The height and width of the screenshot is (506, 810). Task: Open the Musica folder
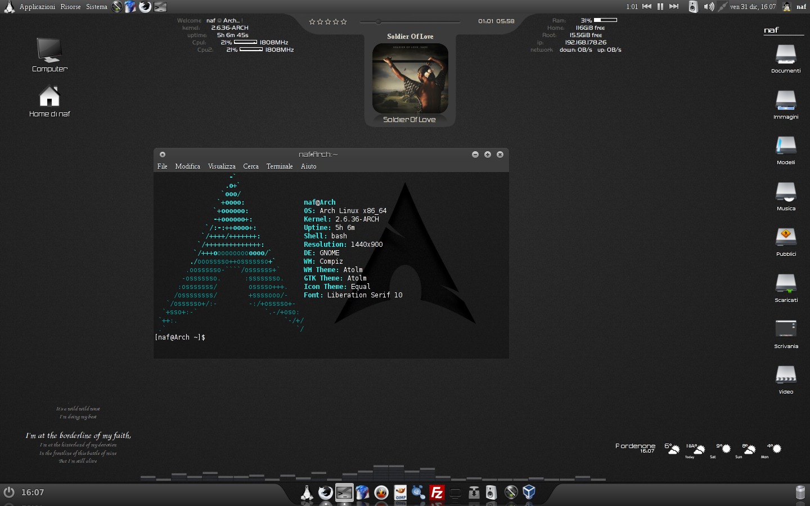pos(786,196)
